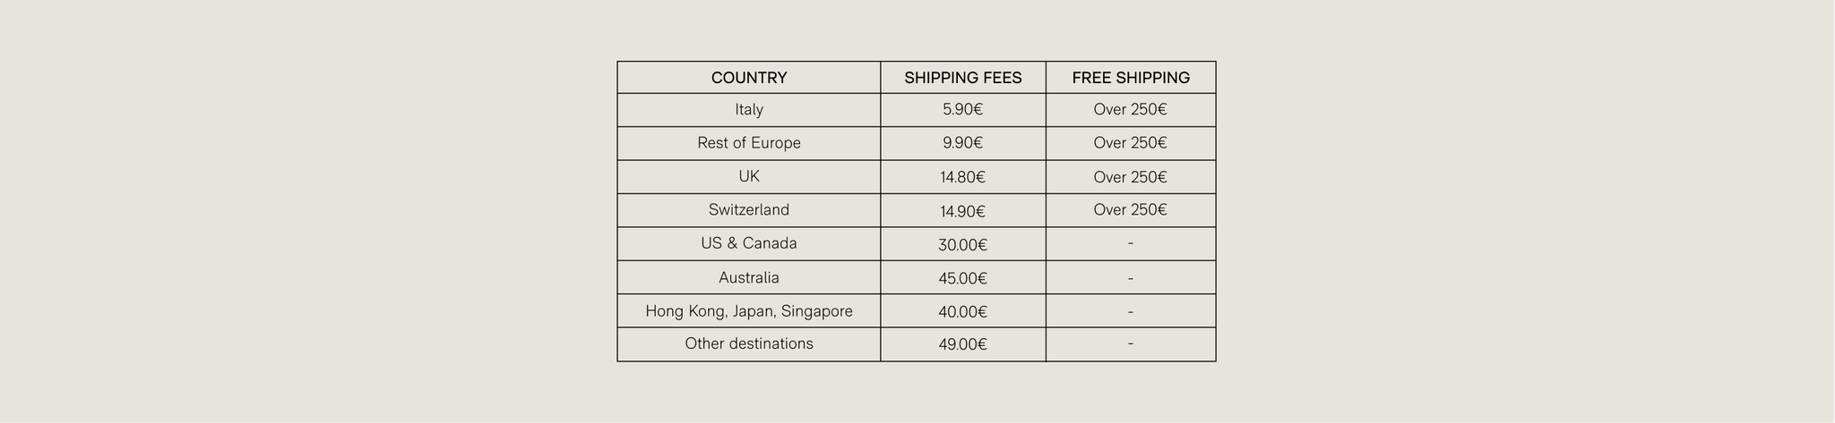Select the Other destinations cell
Image resolution: width=1835 pixels, height=423 pixels.
748,343
